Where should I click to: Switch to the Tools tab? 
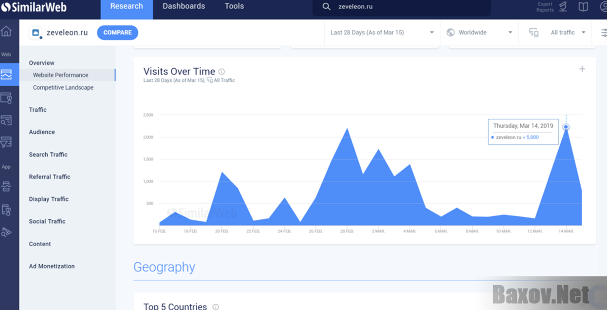[x=234, y=7]
